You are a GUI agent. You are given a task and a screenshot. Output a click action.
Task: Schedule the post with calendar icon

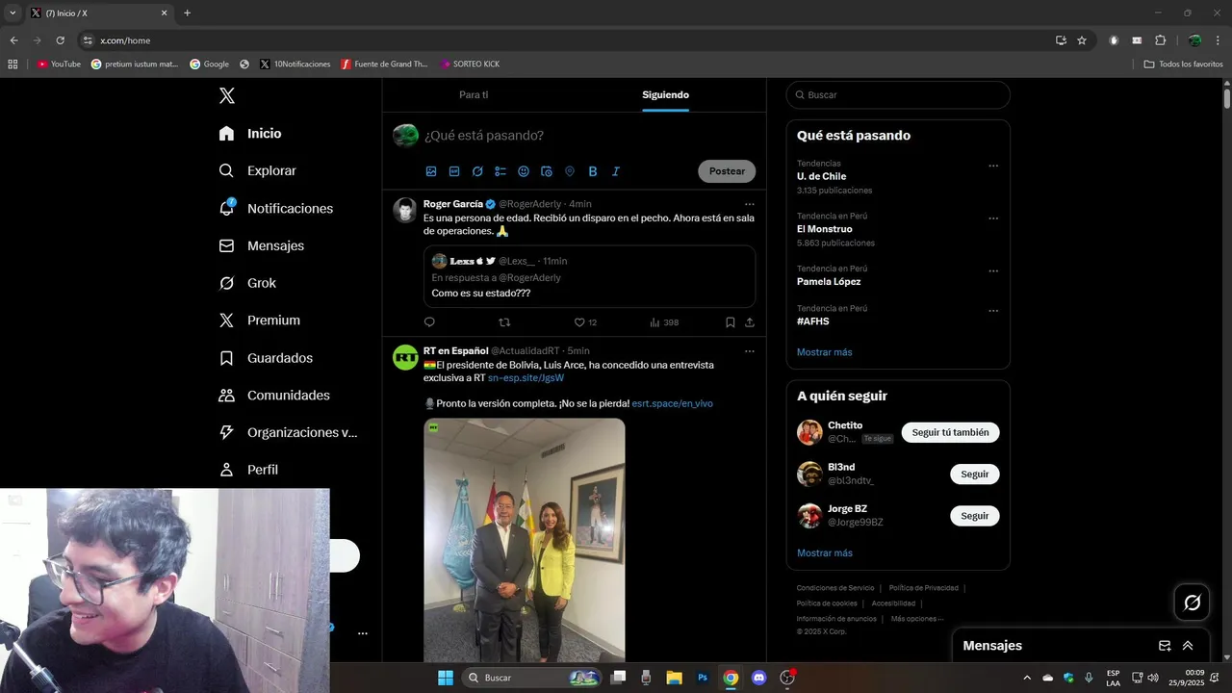click(x=547, y=171)
